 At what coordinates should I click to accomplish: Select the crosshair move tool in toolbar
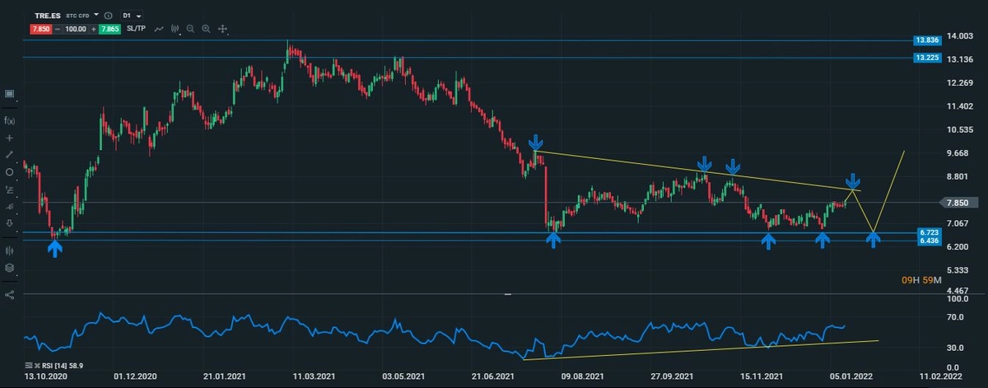222,29
